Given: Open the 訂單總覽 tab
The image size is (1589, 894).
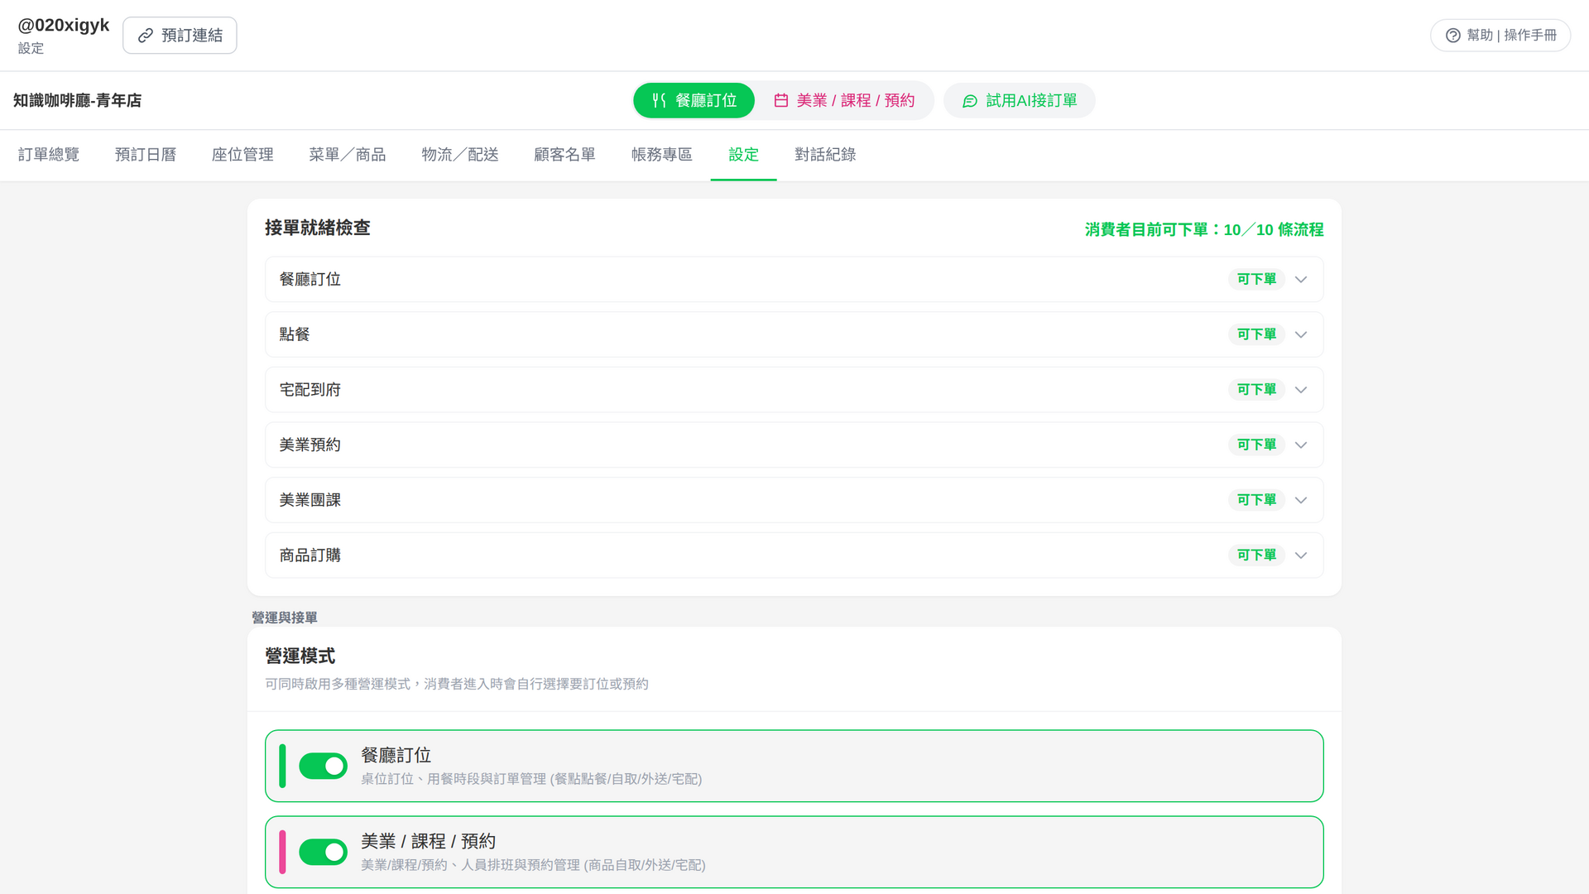Looking at the screenshot, I should [x=49, y=155].
